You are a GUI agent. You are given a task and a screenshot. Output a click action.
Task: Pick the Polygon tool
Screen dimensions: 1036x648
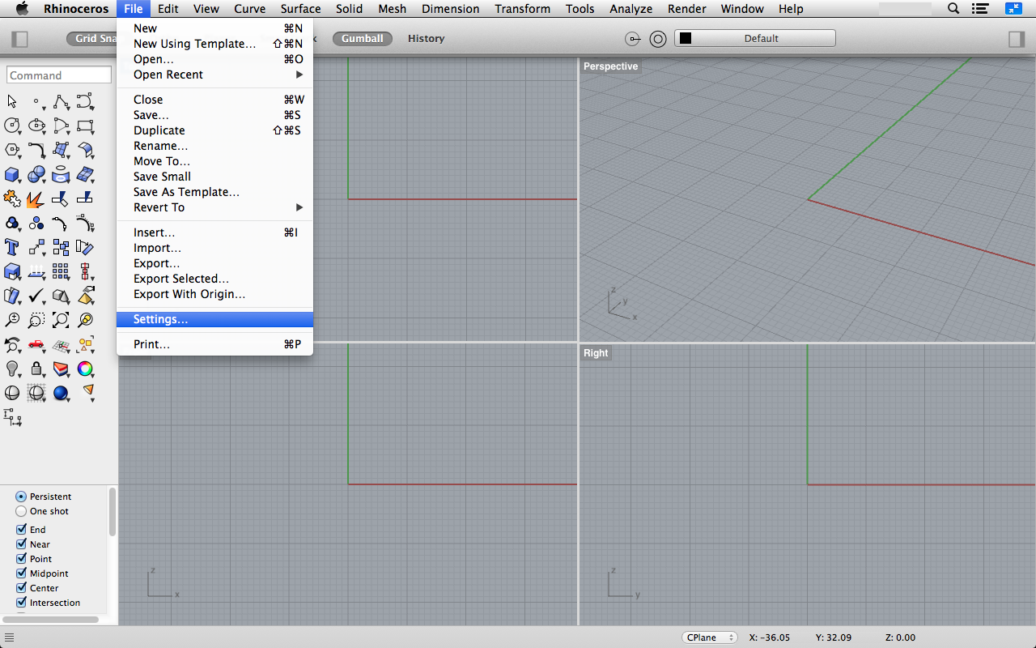pos(12,150)
